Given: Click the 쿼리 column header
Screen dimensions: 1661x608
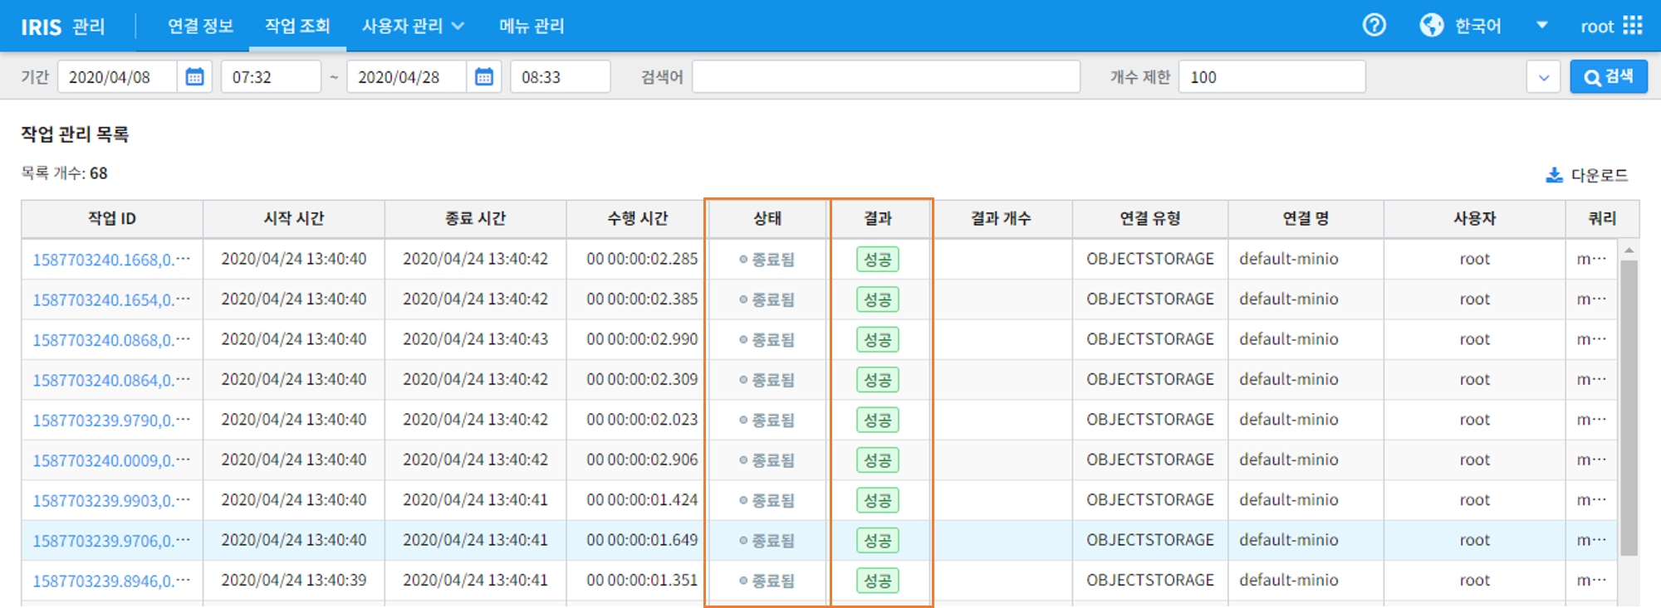Looking at the screenshot, I should 1602,218.
